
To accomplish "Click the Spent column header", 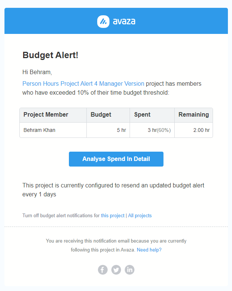I will [x=142, y=115].
